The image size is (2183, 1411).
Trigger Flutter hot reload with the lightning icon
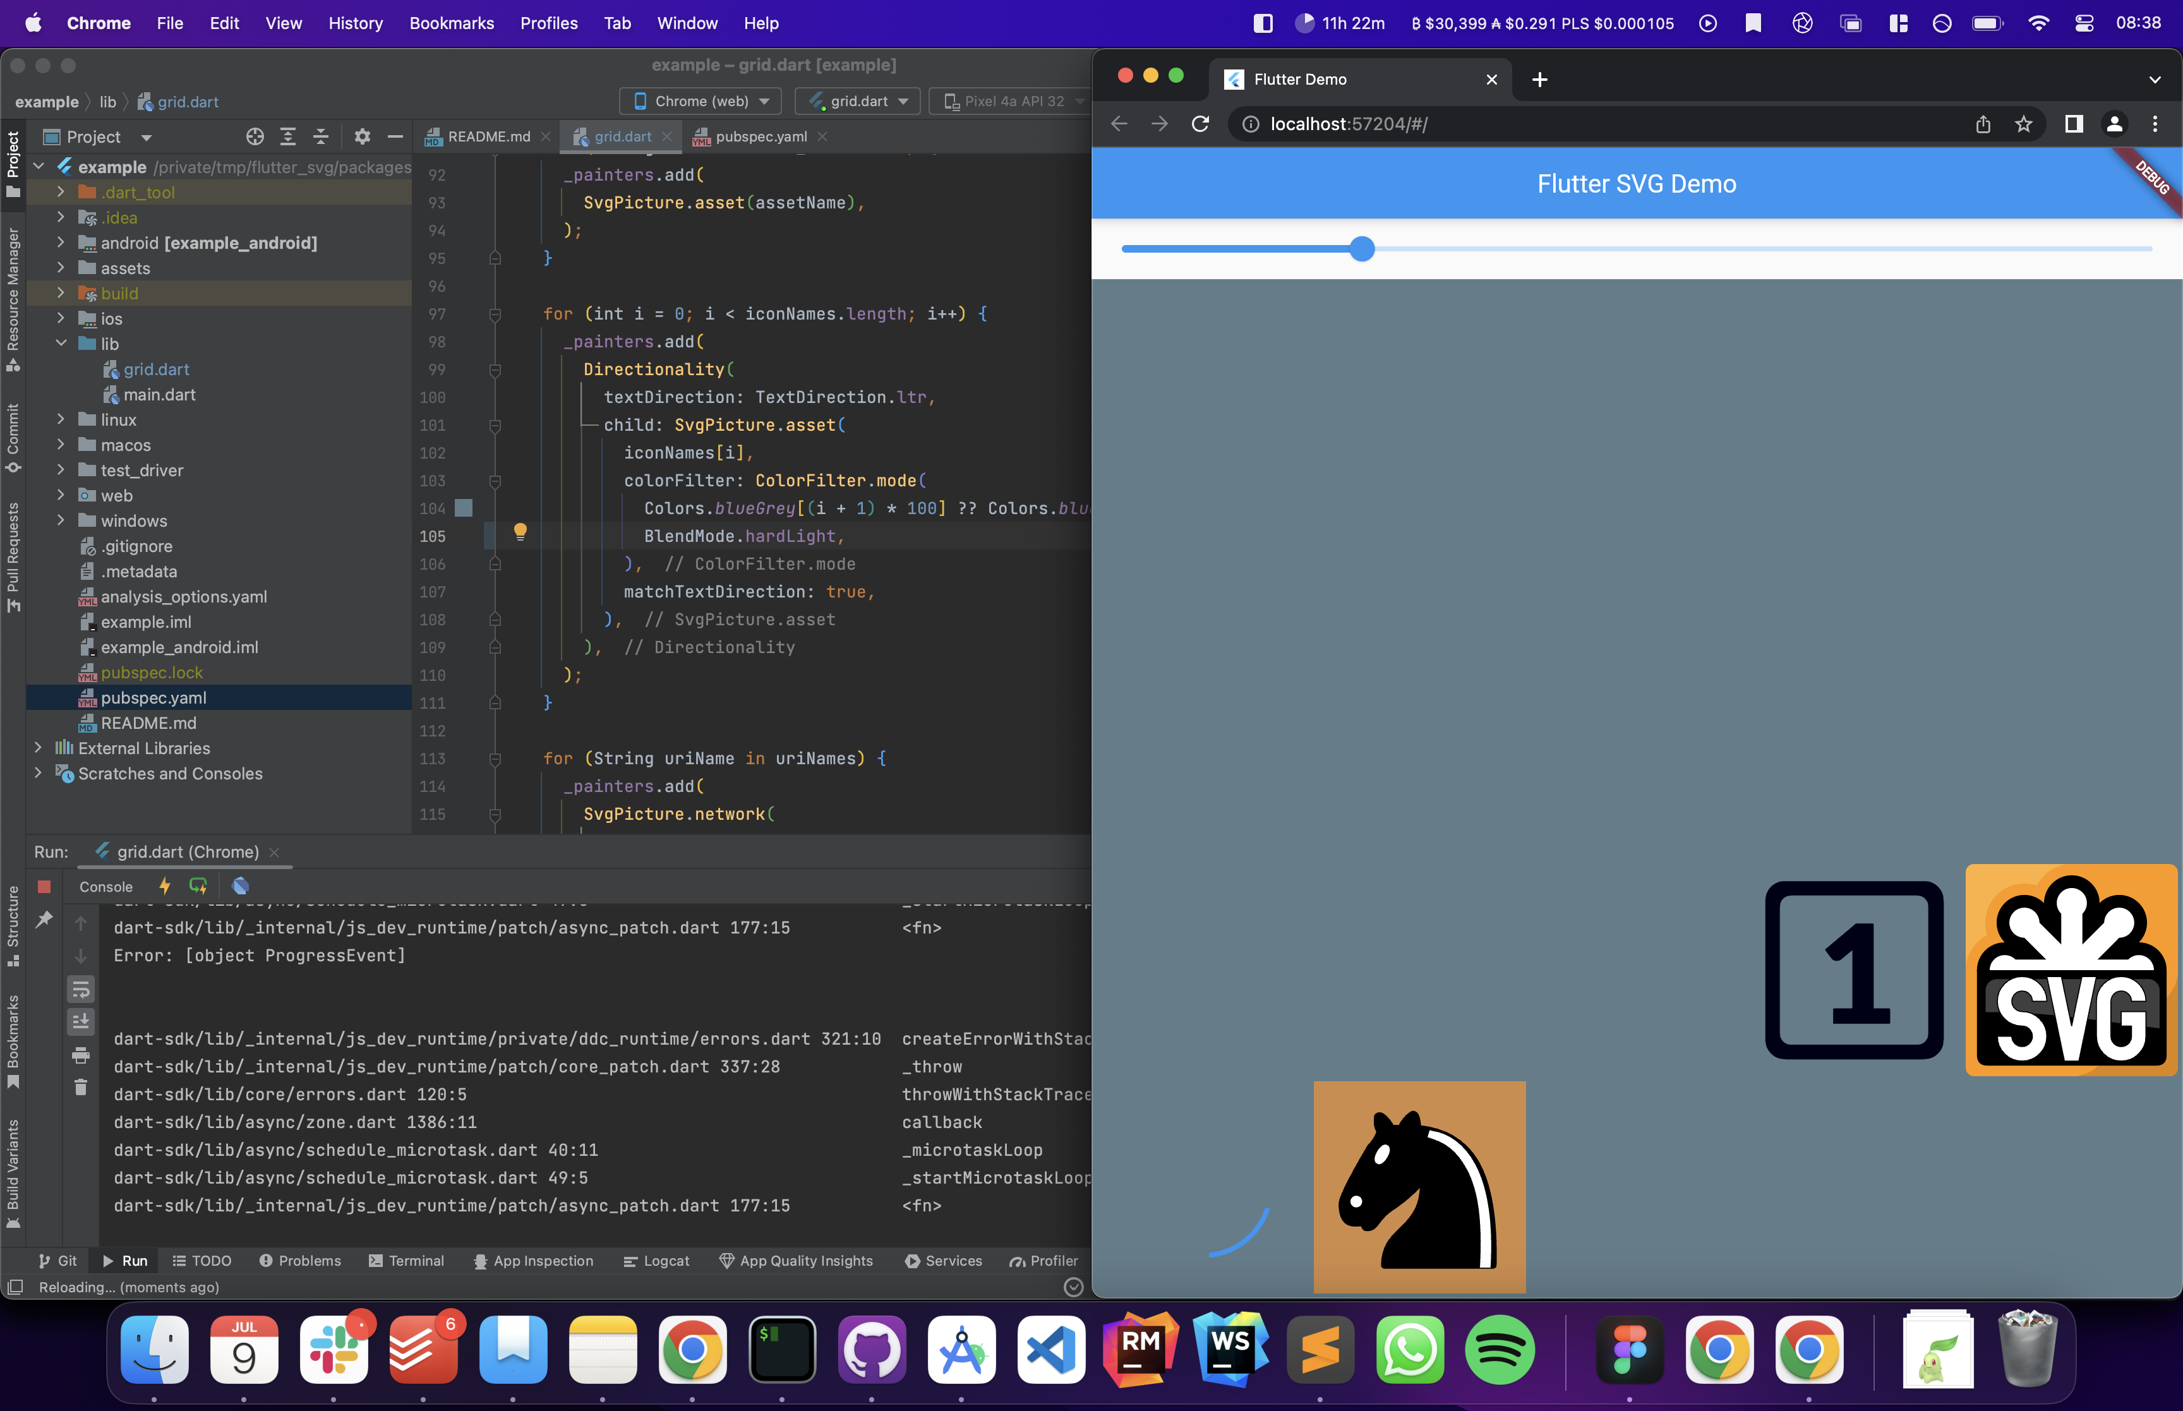pyautogui.click(x=165, y=886)
